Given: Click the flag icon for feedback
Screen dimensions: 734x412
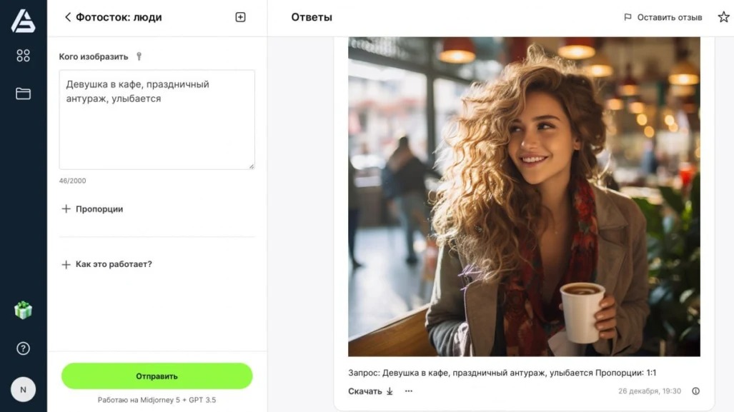Looking at the screenshot, I should [x=628, y=17].
